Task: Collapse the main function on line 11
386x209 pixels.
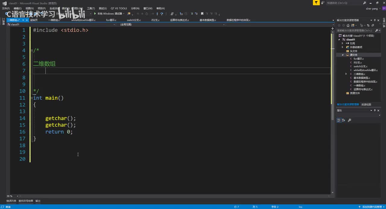Action: click(32, 98)
